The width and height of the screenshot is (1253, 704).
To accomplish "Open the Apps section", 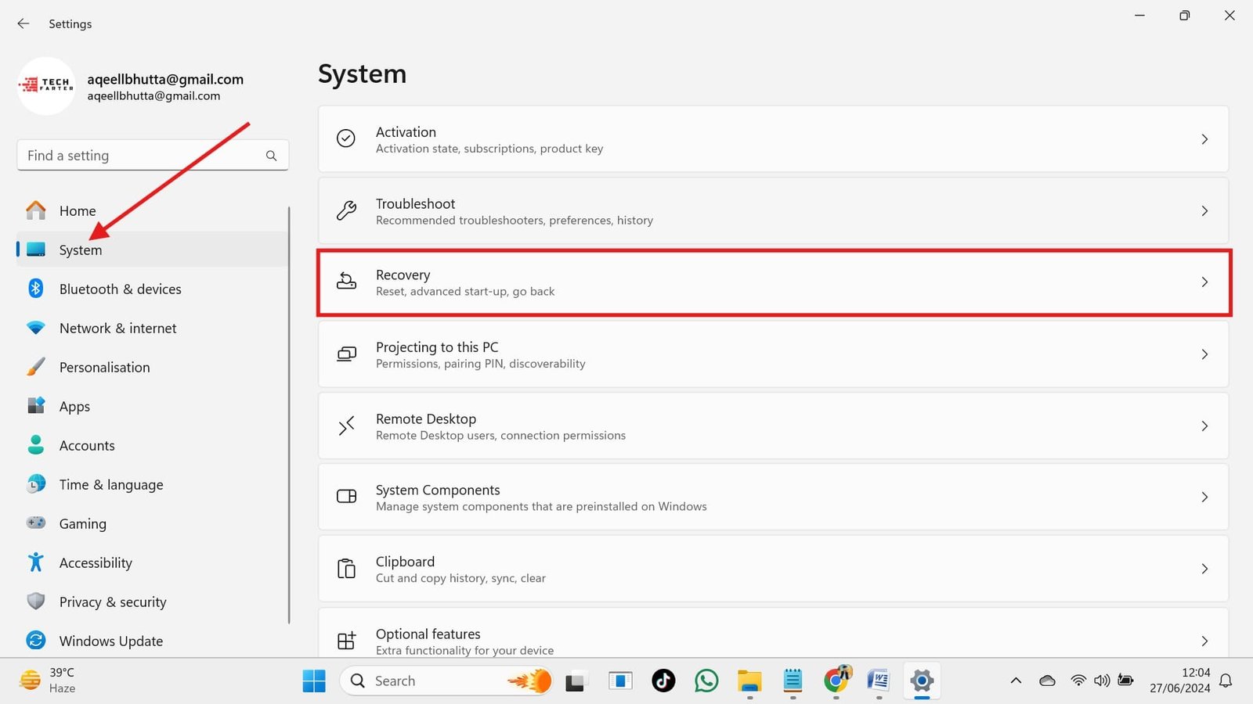I will [x=74, y=406].
